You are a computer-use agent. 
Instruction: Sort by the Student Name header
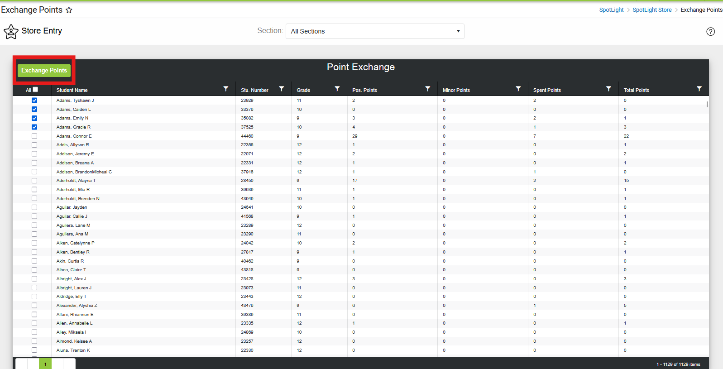(72, 90)
